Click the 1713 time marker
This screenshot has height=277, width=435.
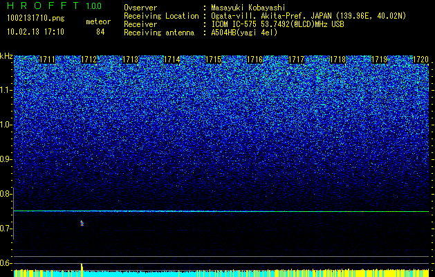coord(131,60)
